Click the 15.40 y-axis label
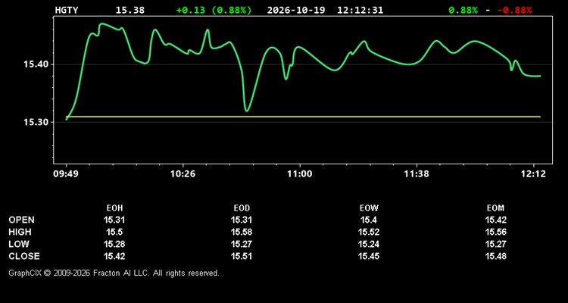The image size is (568, 303). 36,65
